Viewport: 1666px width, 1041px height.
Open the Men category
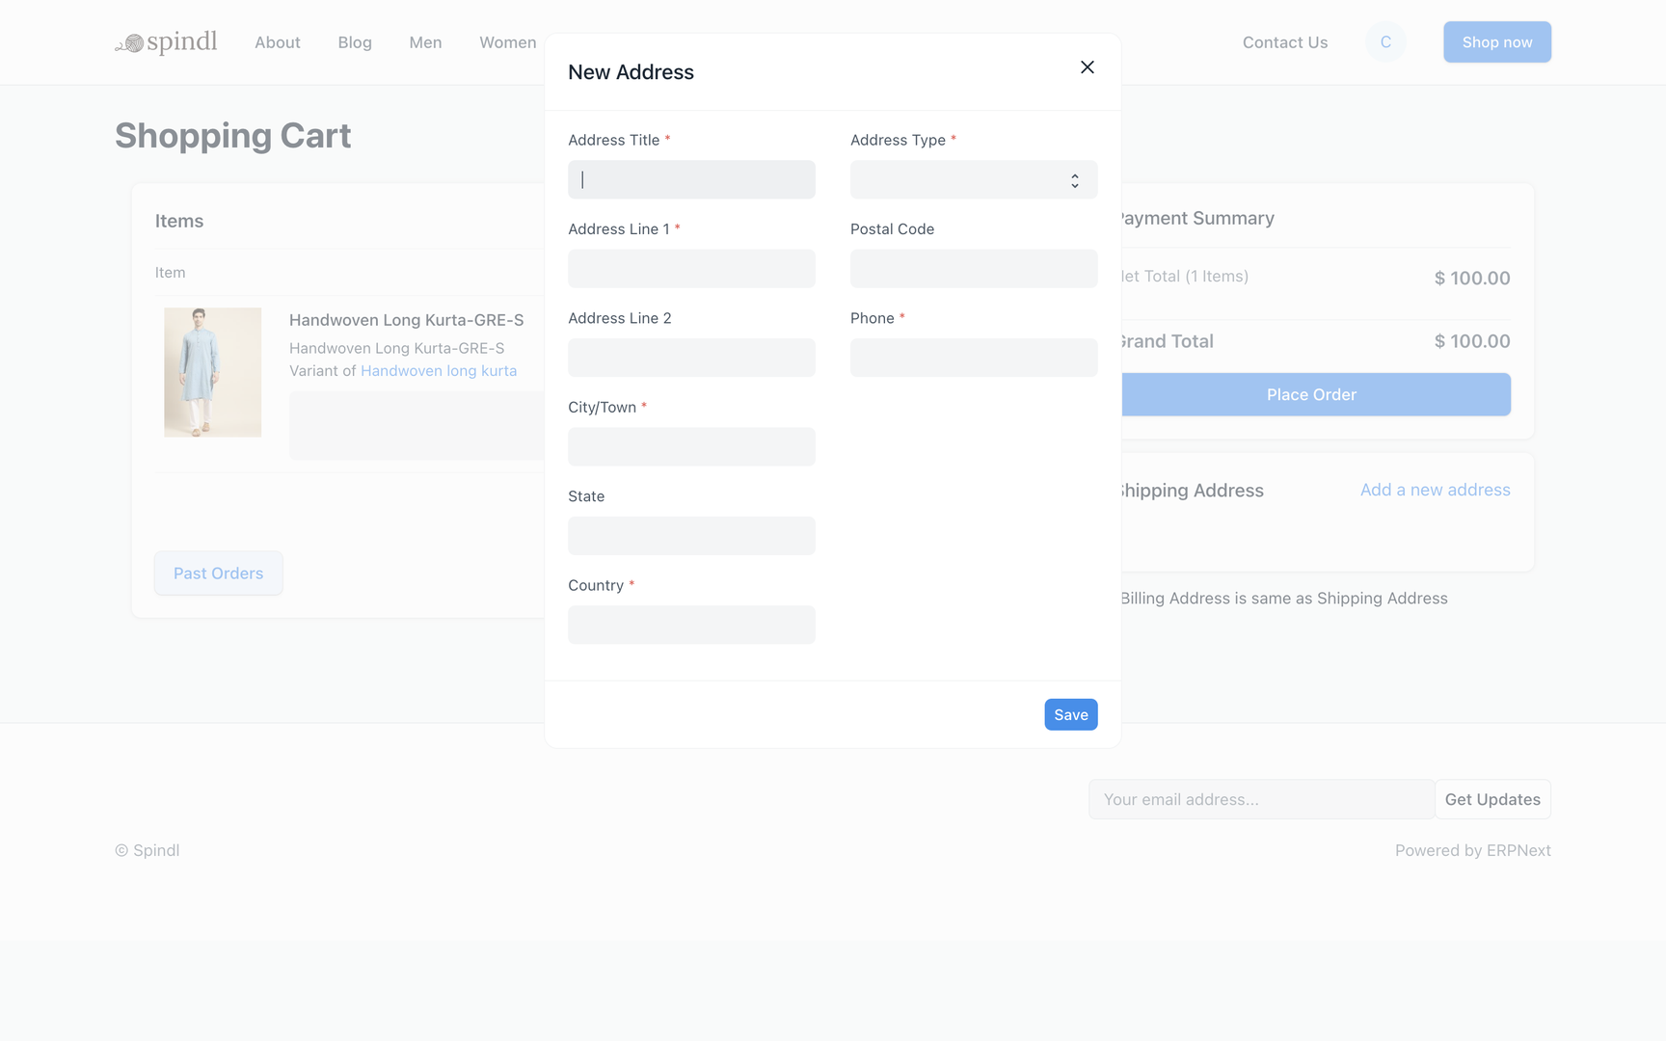[425, 42]
